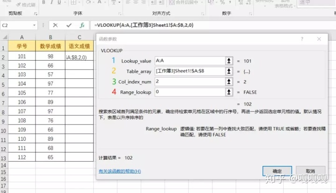Open the font color dropdown arrow
The image size is (336, 193).
coord(105,2)
